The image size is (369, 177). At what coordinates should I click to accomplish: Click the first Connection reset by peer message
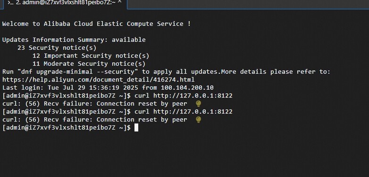click(x=142, y=104)
